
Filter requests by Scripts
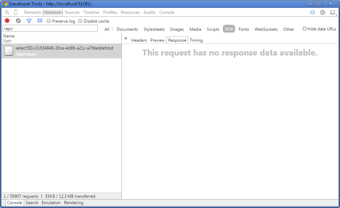(x=213, y=29)
